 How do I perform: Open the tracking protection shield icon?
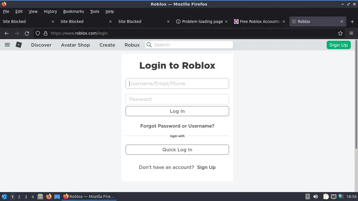click(38, 33)
